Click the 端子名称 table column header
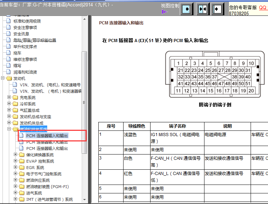The height and width of the screenshot is (204, 268). tap(177, 126)
